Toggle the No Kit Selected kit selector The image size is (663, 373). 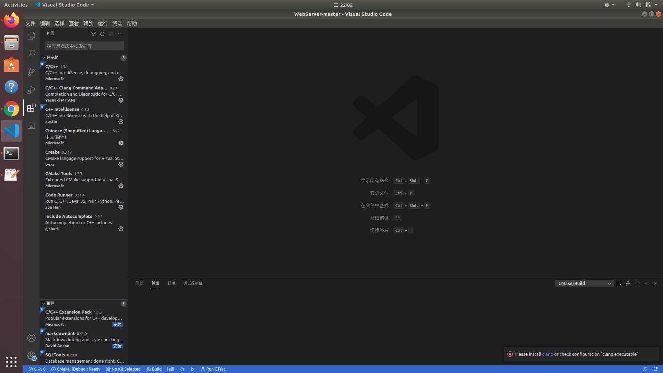(123, 369)
